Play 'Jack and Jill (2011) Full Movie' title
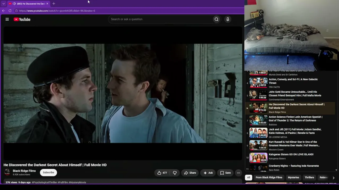This screenshot has height=190, width=339. (295, 131)
